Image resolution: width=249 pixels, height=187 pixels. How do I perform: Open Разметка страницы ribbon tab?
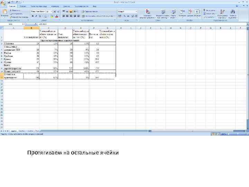click(x=39, y=6)
